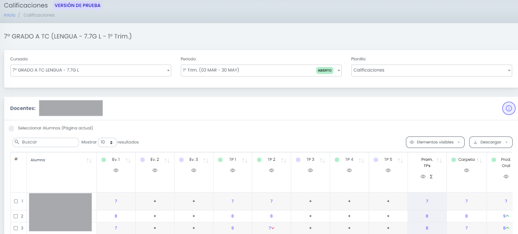Click the Buscar search field
This screenshot has height=234, width=518.
(x=46, y=142)
